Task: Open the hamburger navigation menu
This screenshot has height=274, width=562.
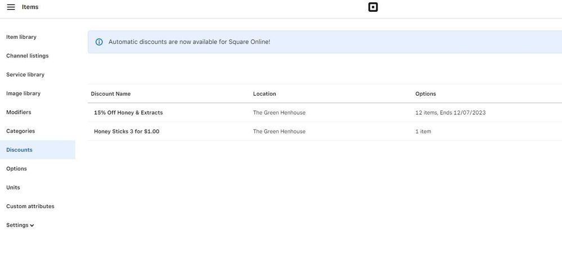Action: pos(11,7)
